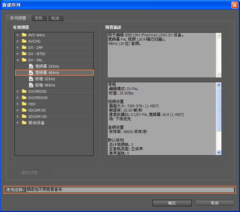Click the 场: 下场优先 line
The image size is (240, 212).
[120, 119]
